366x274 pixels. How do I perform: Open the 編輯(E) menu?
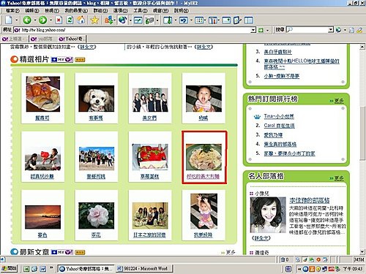(x=32, y=10)
